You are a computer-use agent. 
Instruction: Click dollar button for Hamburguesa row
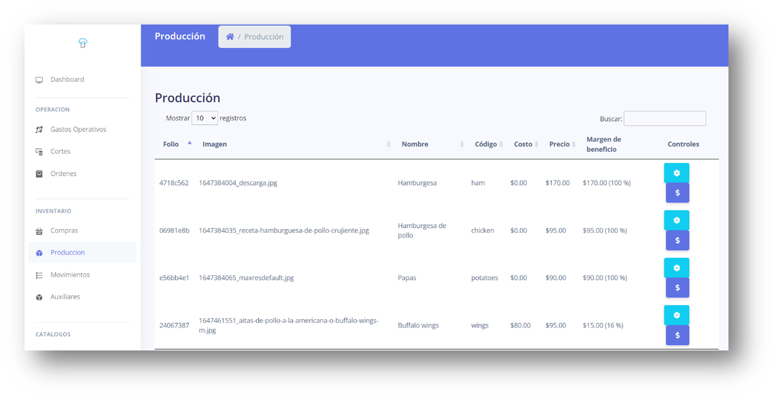click(677, 193)
